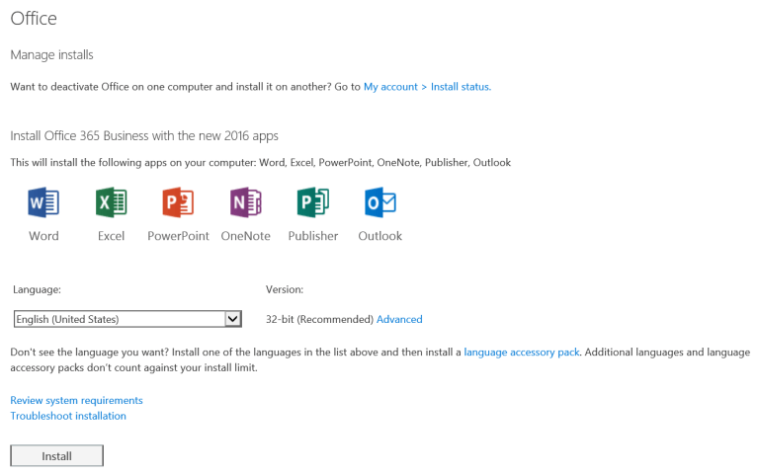Click the Install button
This screenshot has width=759, height=474.
56,455
